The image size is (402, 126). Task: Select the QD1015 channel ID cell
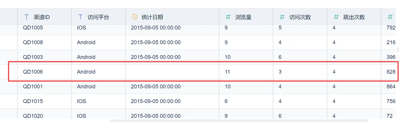(33, 101)
